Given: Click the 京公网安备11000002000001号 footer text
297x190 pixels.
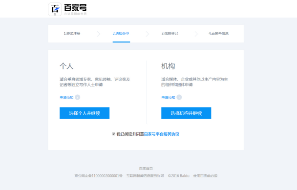Looking at the screenshot, I should pyautogui.click(x=98, y=176).
